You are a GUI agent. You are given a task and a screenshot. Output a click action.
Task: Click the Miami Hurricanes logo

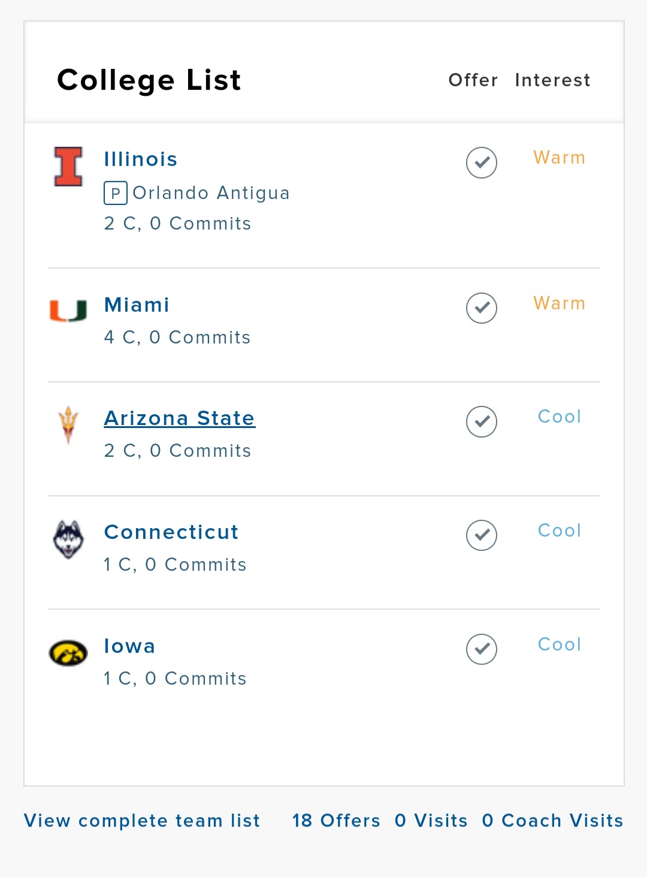(x=68, y=311)
